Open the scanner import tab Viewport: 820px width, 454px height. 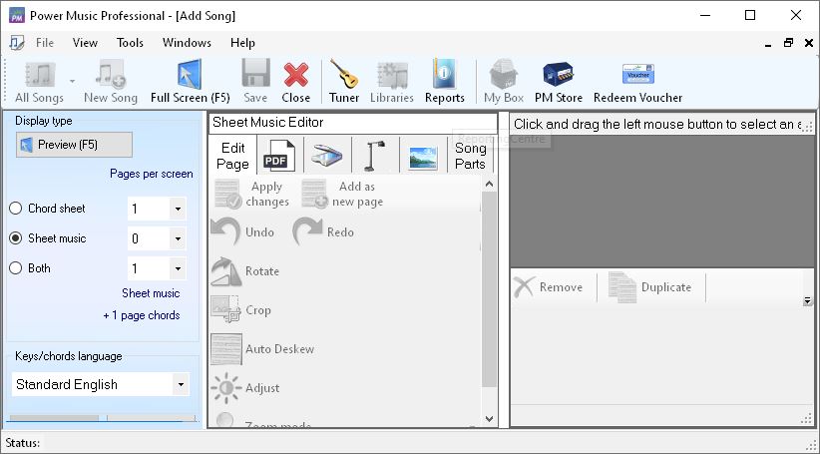tap(327, 157)
